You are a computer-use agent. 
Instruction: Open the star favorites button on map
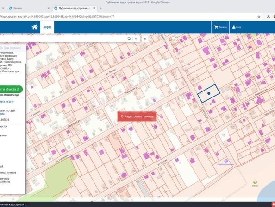[145, 39]
